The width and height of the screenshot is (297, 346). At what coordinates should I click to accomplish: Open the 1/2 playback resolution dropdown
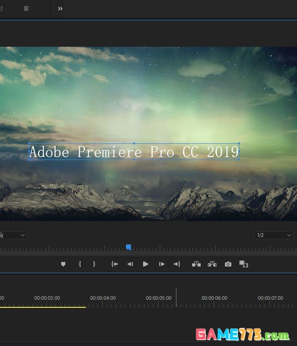[274, 235]
